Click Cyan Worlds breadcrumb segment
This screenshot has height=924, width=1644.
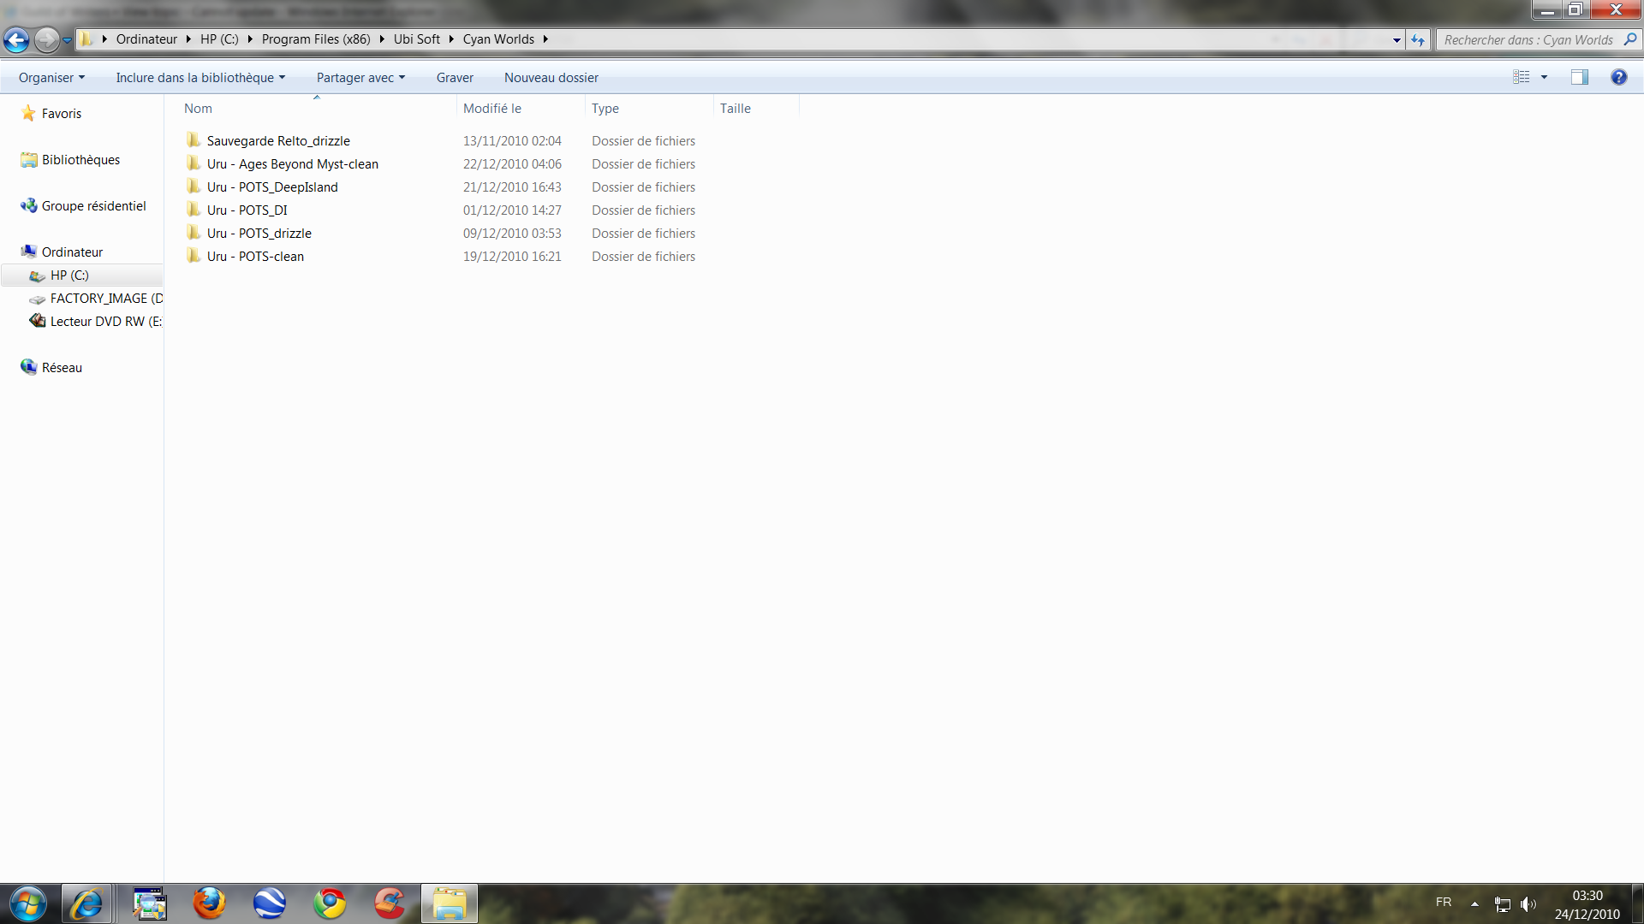point(498,39)
